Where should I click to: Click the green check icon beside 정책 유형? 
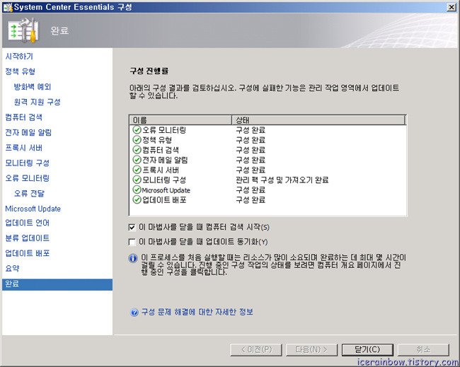pos(137,140)
